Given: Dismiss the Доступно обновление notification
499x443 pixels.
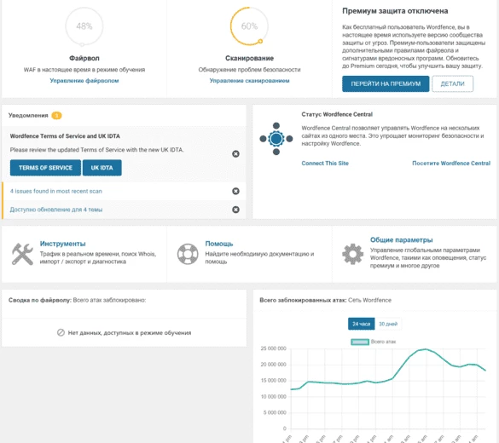Looking at the screenshot, I should pos(235,210).
